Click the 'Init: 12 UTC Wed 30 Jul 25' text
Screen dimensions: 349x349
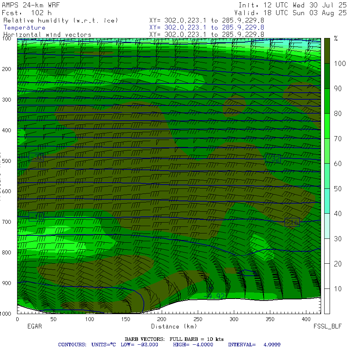pyautogui.click(x=292, y=5)
